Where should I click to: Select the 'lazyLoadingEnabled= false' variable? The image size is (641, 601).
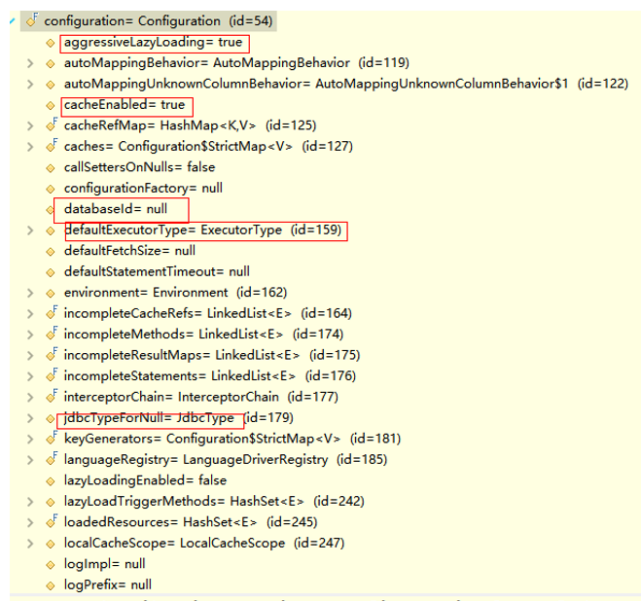pos(145,480)
